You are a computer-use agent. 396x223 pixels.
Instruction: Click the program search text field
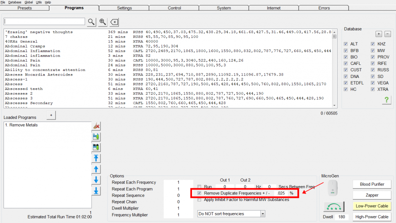44,22
